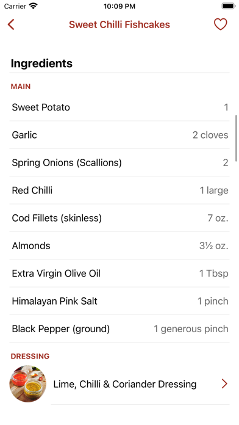Tap Black Pepper (ground) row

(120, 329)
